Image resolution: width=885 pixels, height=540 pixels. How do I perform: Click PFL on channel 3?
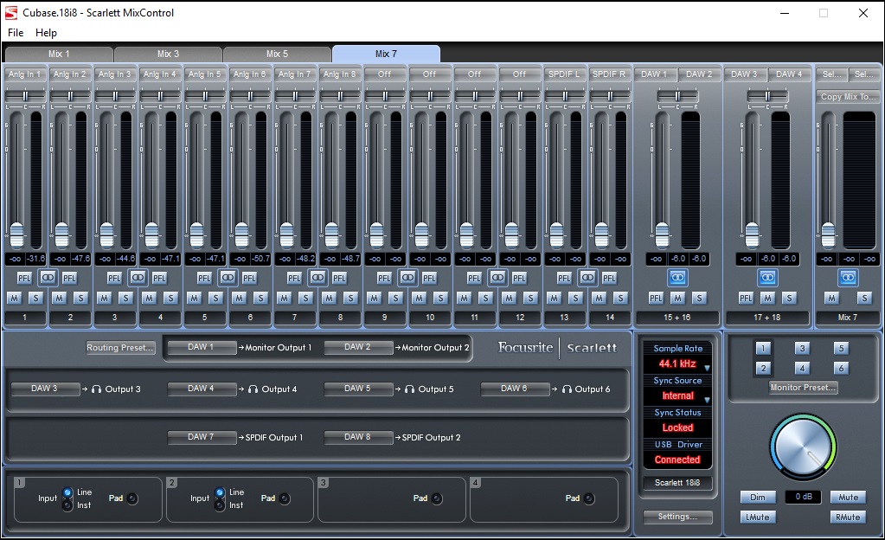pos(114,278)
